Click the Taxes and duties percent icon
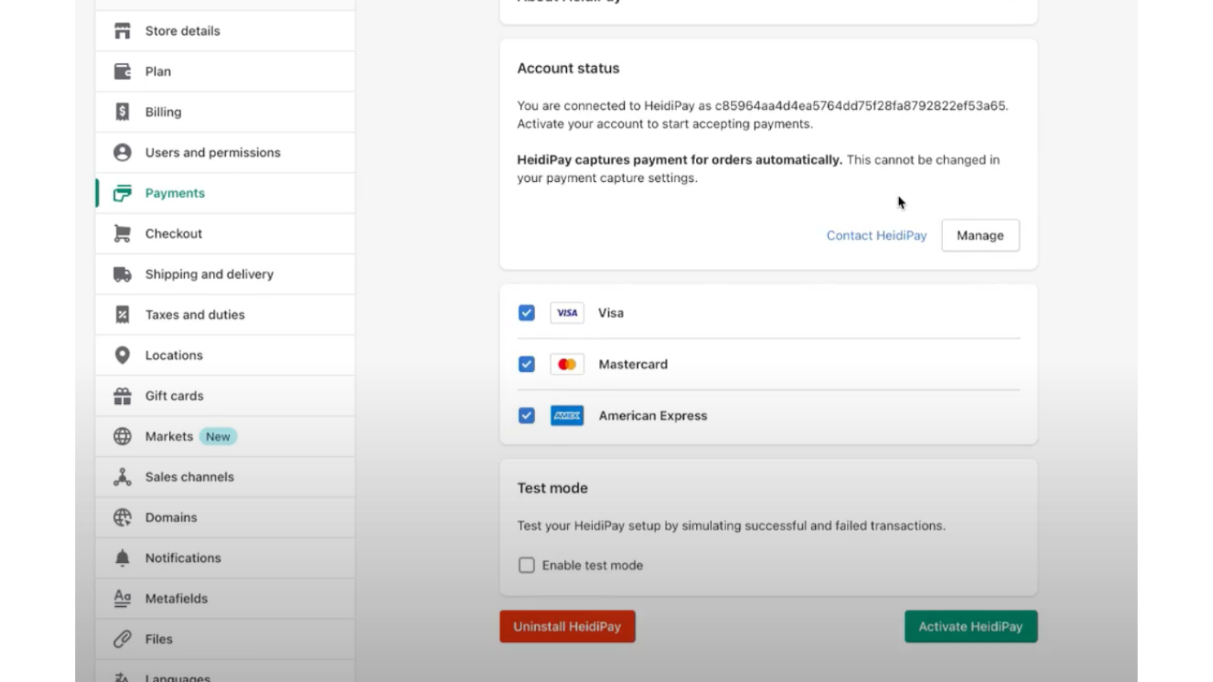Image resolution: width=1213 pixels, height=682 pixels. coord(122,314)
